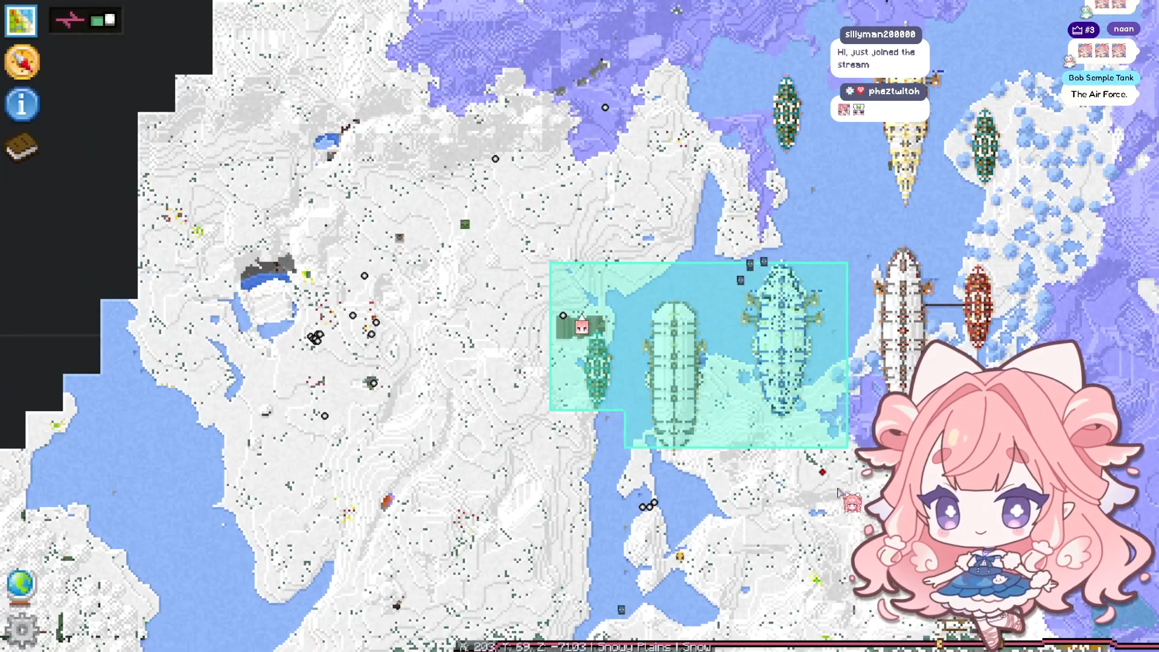This screenshot has width=1159, height=652.
Task: Click the "naan" name tag
Action: pyautogui.click(x=1123, y=29)
